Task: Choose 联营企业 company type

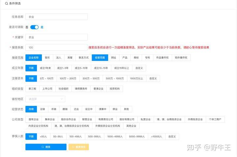Action: [87, 119]
